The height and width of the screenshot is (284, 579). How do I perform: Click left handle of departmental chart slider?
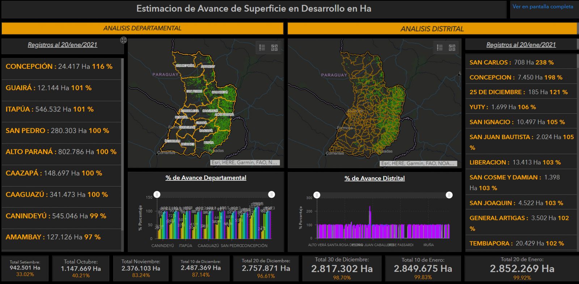[157, 195]
